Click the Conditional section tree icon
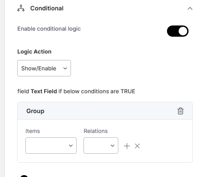This screenshot has height=177, width=207. pyautogui.click(x=21, y=8)
